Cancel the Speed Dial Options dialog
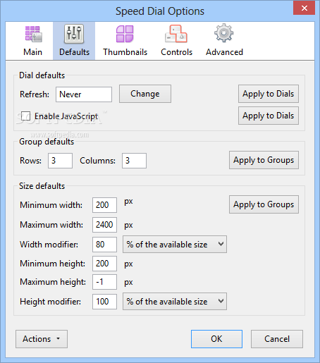 (277, 339)
